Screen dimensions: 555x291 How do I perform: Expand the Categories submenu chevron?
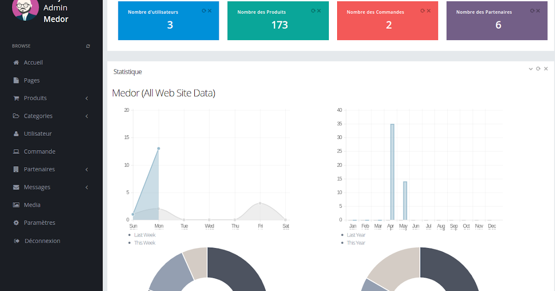87,116
